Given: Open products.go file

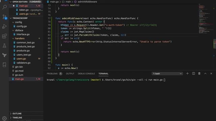Looking at the screenshot, I should pyautogui.click(x=23, y=51).
